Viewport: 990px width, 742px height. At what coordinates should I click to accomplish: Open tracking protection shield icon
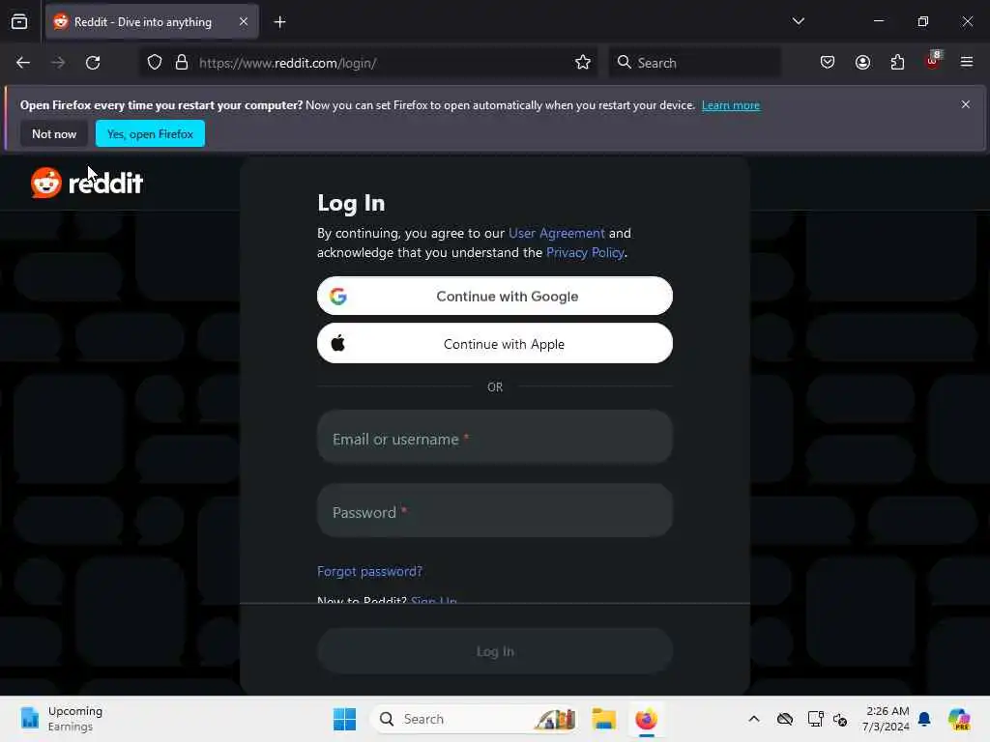coord(155,63)
